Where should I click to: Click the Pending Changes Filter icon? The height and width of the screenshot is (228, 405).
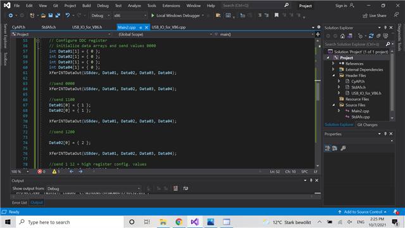tap(361, 36)
